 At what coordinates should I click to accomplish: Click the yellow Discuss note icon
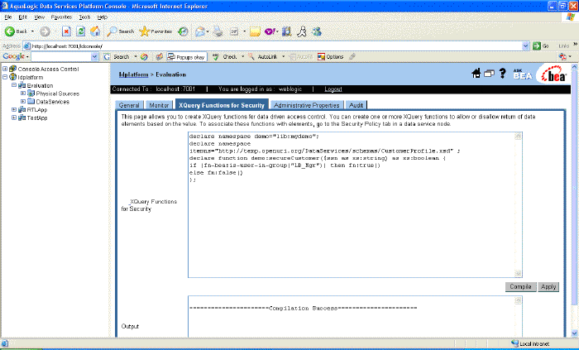click(x=255, y=31)
